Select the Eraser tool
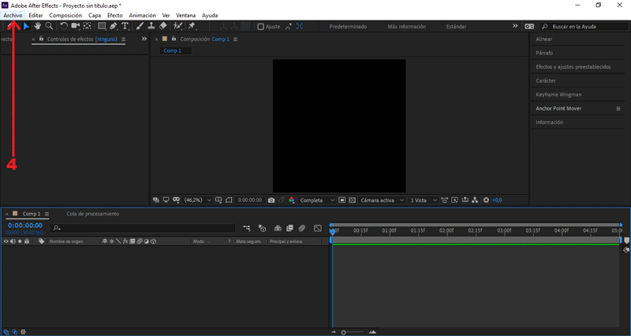The height and width of the screenshot is (336, 631). (x=162, y=26)
